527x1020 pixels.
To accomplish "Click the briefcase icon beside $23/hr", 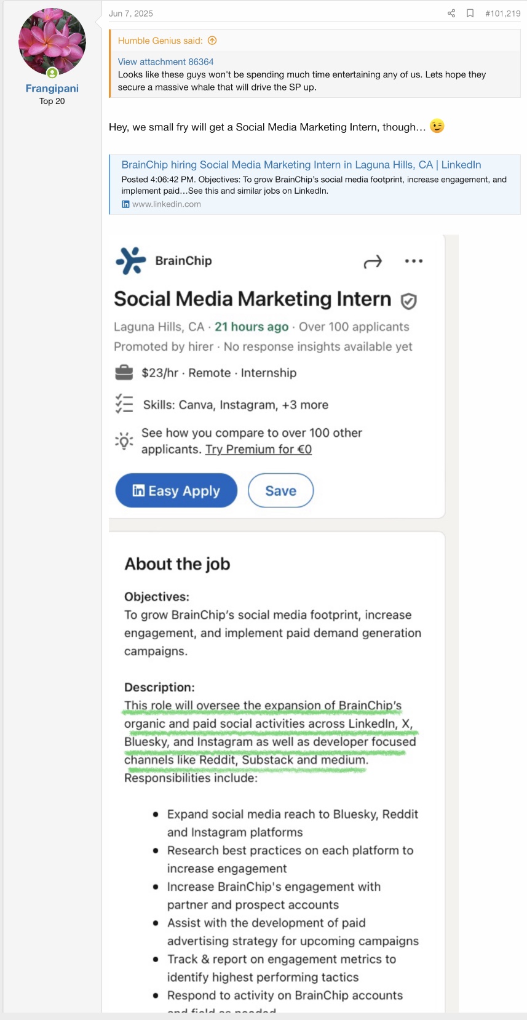I will 124,373.
